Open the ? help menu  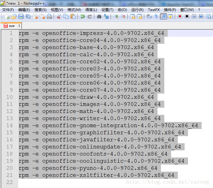tap(199, 10)
